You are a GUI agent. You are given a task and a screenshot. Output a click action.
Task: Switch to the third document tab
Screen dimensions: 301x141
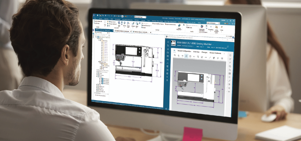[141, 32]
